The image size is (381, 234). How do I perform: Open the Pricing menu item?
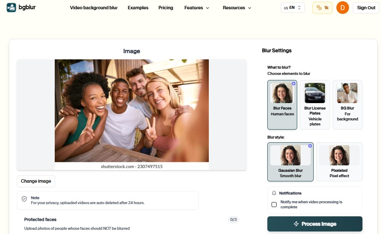click(x=166, y=8)
